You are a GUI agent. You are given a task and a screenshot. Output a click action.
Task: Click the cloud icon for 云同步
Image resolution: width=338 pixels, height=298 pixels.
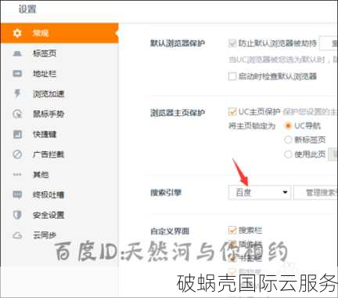click(x=17, y=235)
